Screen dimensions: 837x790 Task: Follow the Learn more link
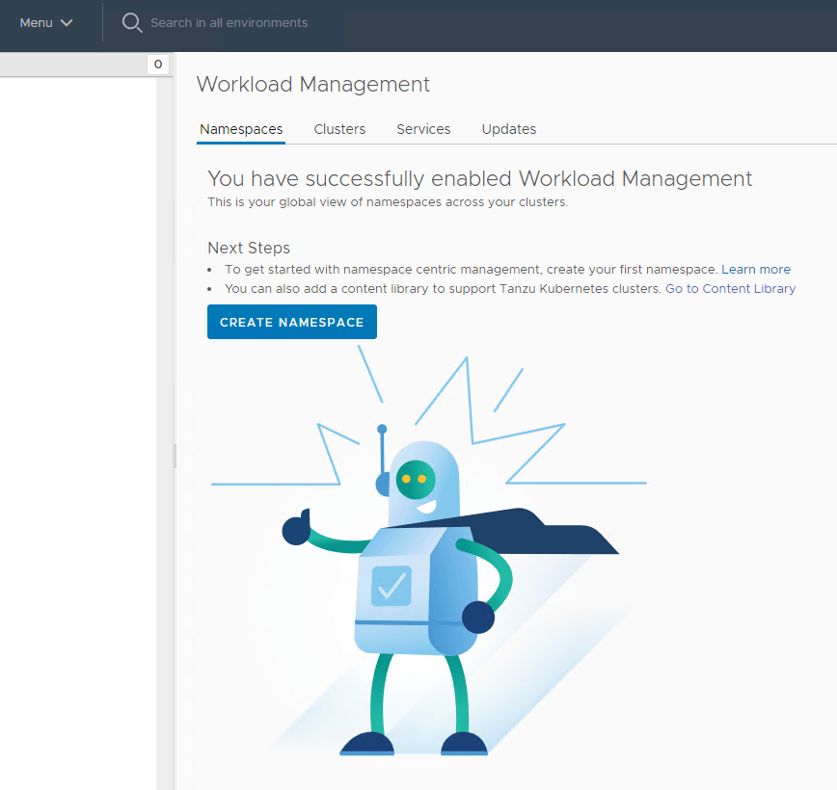pos(756,270)
